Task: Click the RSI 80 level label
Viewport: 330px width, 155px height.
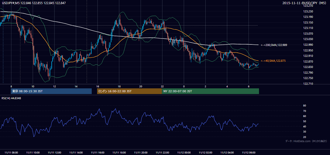Action: 304,106
